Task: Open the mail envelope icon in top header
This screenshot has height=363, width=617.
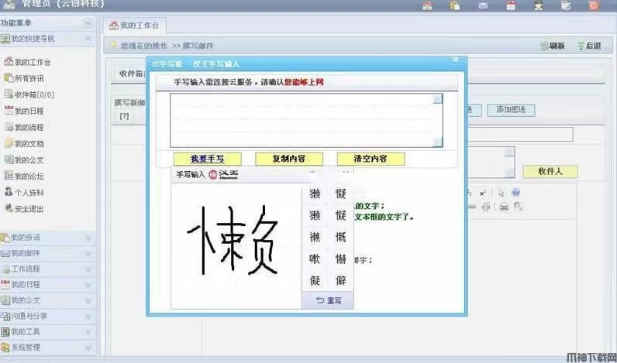Action: click(x=483, y=5)
